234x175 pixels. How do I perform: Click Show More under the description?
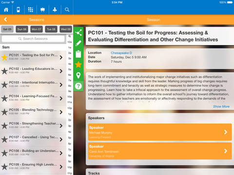(x=221, y=106)
